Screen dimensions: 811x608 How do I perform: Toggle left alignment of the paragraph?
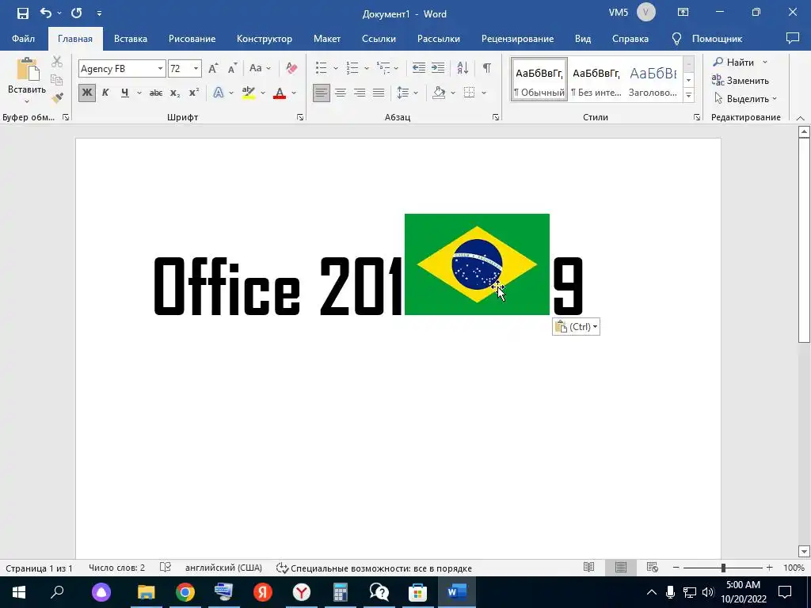pos(322,93)
